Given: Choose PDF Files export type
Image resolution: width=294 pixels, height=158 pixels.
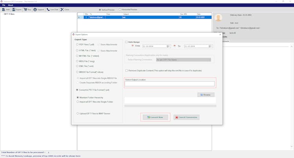Looking at the screenshot, I should (77, 44).
